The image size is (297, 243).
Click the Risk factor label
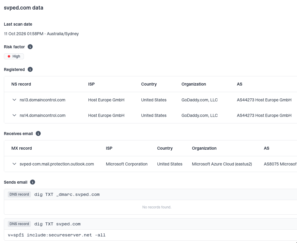coord(14,47)
